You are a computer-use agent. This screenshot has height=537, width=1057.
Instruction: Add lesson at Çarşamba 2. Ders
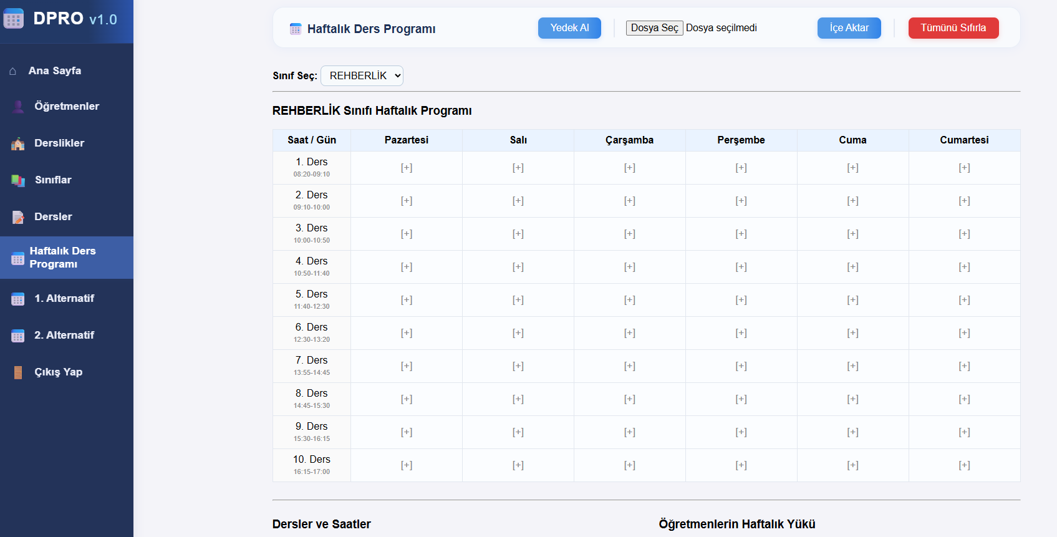[x=630, y=201]
